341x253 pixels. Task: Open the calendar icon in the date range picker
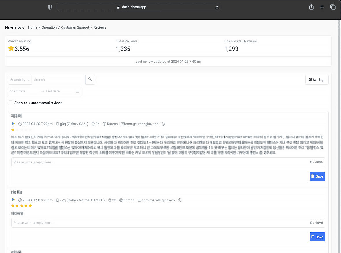[x=77, y=91]
